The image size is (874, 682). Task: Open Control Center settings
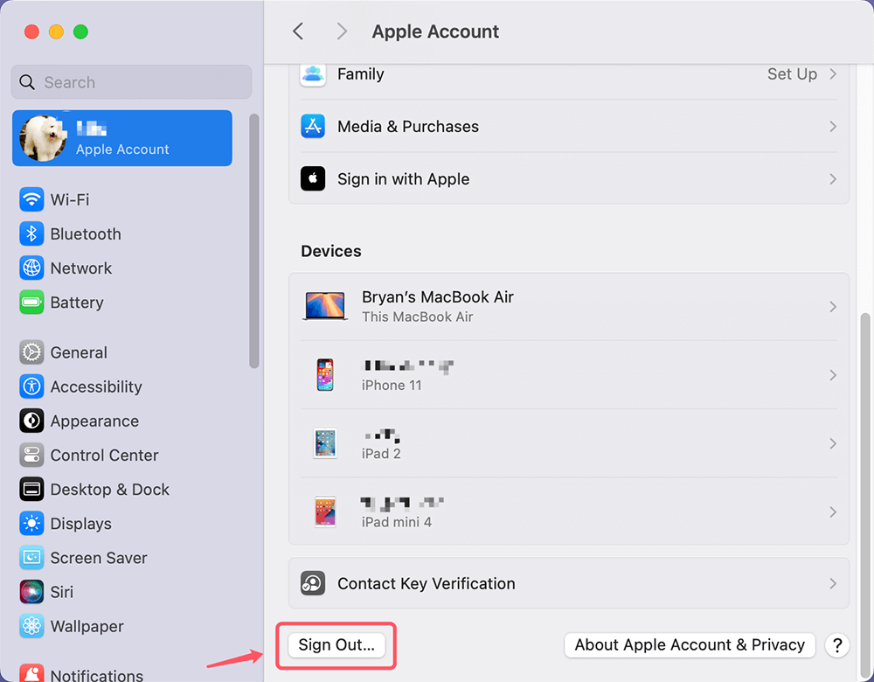tap(31, 455)
